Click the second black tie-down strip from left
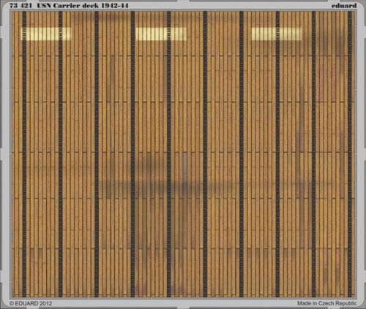Image resolution: width=366 pixels, height=309 pixels. (x=61, y=154)
